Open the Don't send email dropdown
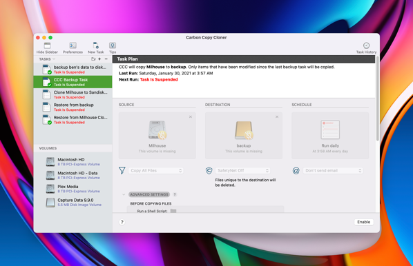 pos(333,171)
